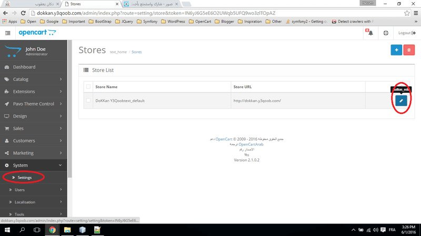This screenshot has width=421, height=236.
Task: Switch to the دكان يعقوب browser tab
Action: [x=32, y=4]
